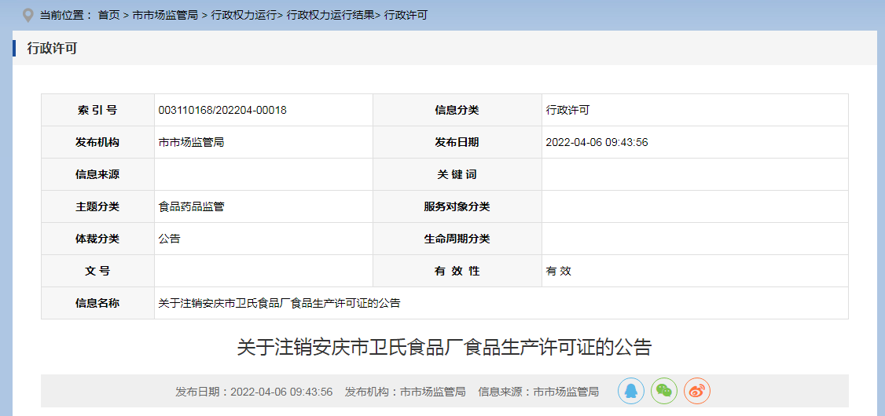The width and height of the screenshot is (885, 416).
Task: Open 行政许可 breadcrumb link
Action: point(406,15)
